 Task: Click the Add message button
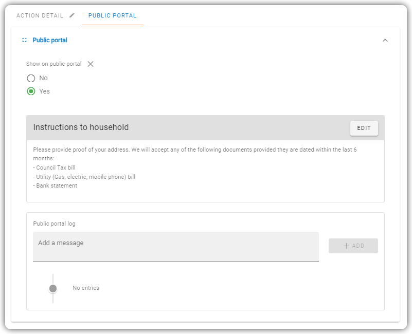[353, 246]
